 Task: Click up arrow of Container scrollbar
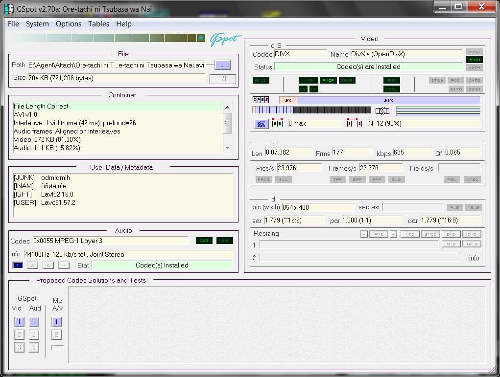pyautogui.click(x=227, y=107)
